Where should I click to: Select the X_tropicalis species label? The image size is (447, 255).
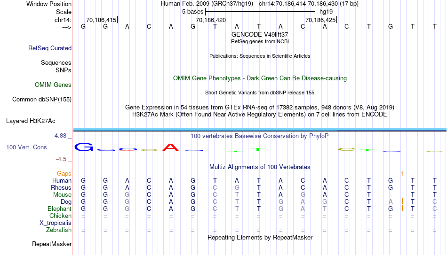(56, 223)
